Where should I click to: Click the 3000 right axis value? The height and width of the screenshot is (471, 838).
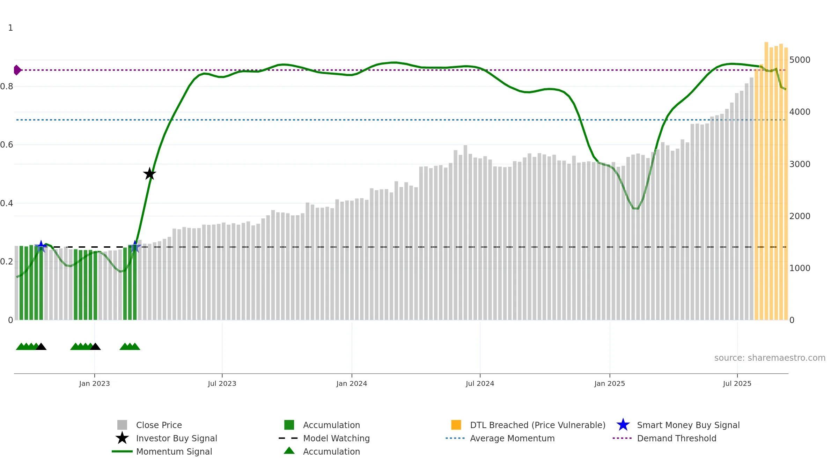[x=800, y=164]
